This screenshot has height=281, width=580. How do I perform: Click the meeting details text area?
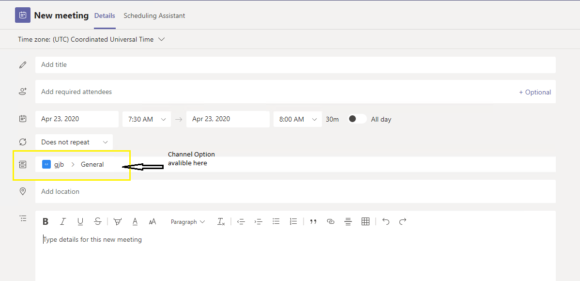point(295,257)
